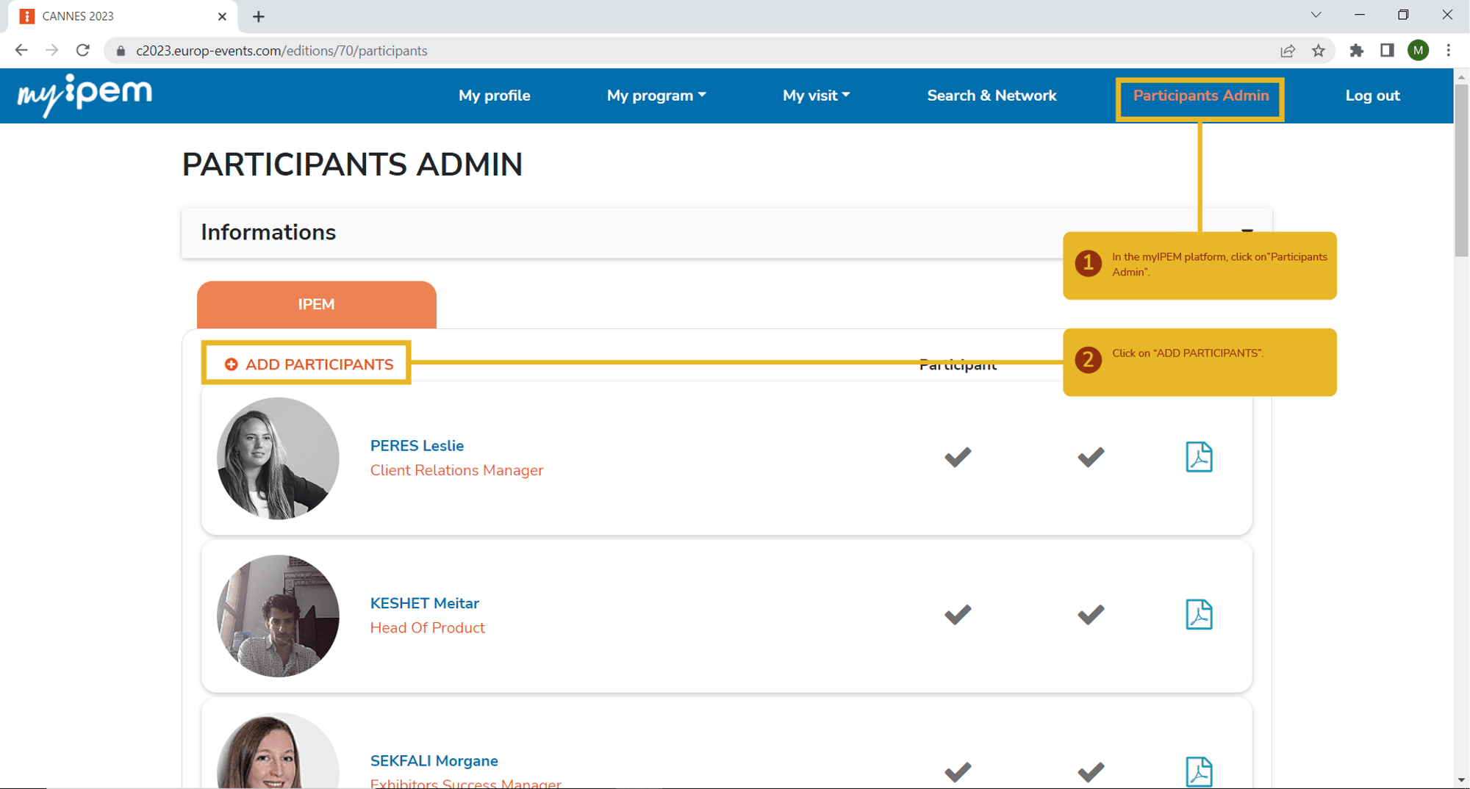Viewport: 1470px width, 789px height.
Task: Close the CANNES 2023 tab
Action: pos(222,16)
